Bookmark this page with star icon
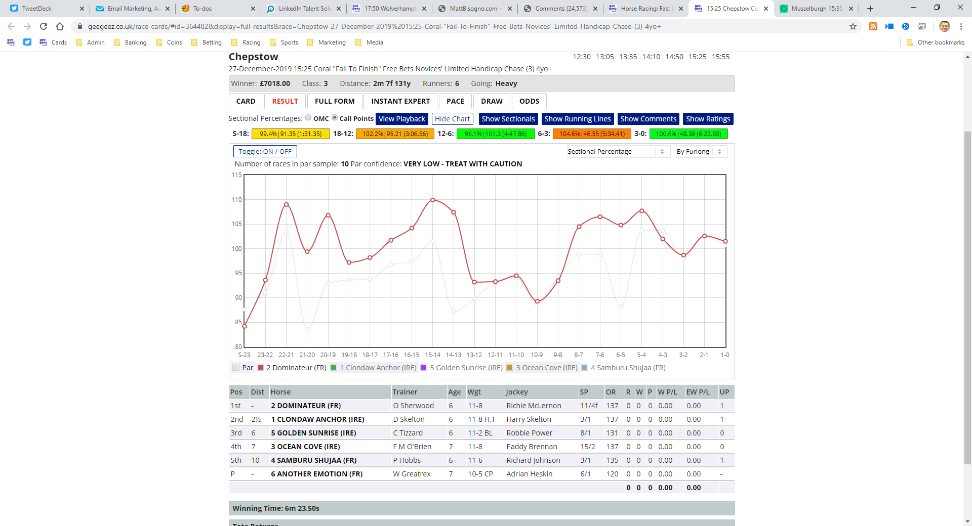Image resolution: width=972 pixels, height=526 pixels. click(x=853, y=26)
